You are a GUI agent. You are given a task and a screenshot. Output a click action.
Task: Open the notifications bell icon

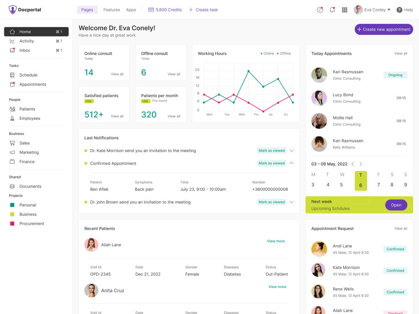point(332,10)
